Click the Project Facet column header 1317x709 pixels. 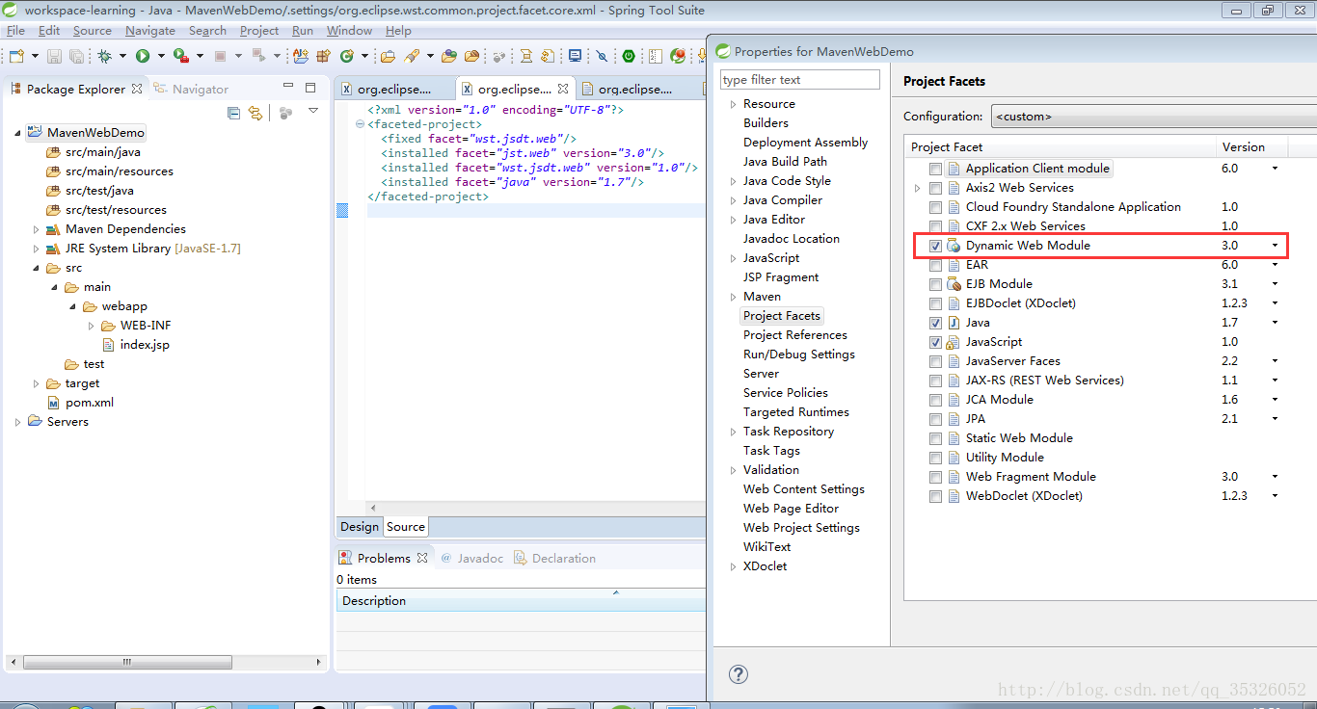click(x=1061, y=147)
